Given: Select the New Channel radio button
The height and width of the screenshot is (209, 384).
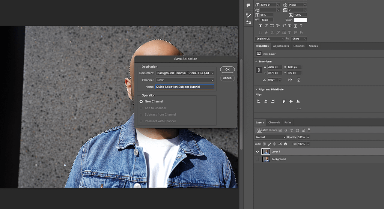Looking at the screenshot, I should point(141,101).
